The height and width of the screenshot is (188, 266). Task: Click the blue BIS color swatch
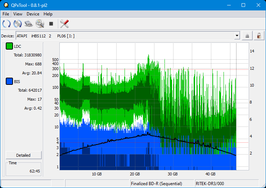pos(9,82)
